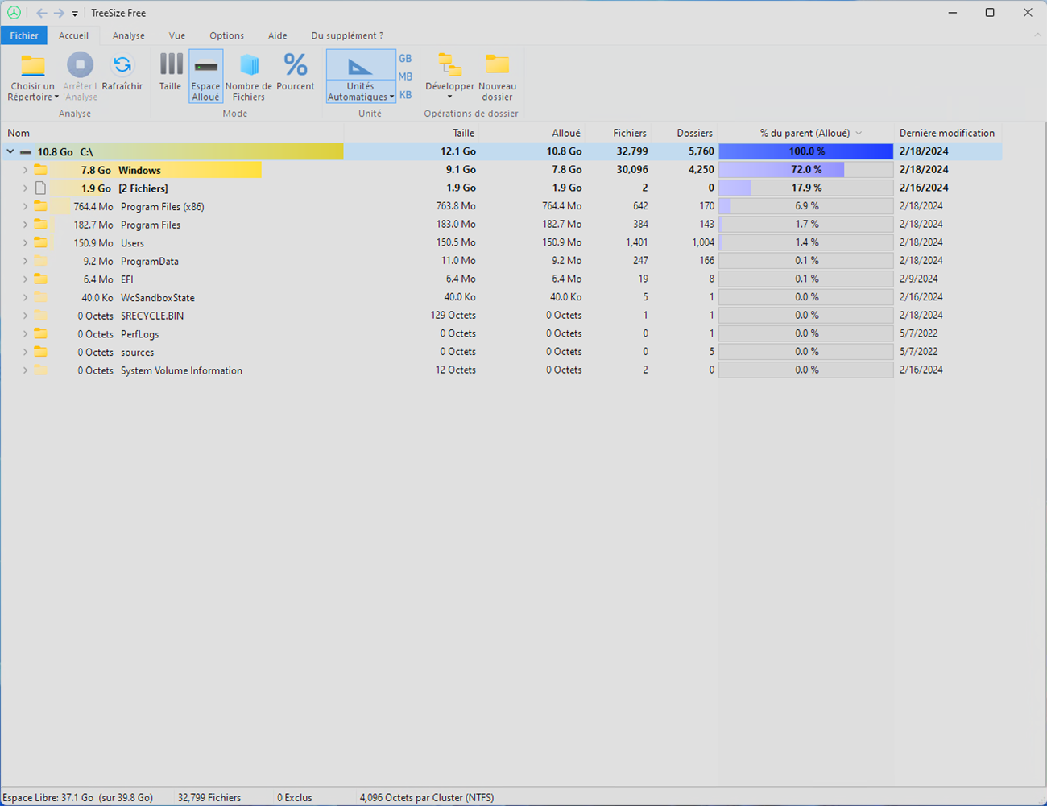The width and height of the screenshot is (1047, 806).
Task: Collapse the C:\ root drive node
Action: click(x=10, y=151)
